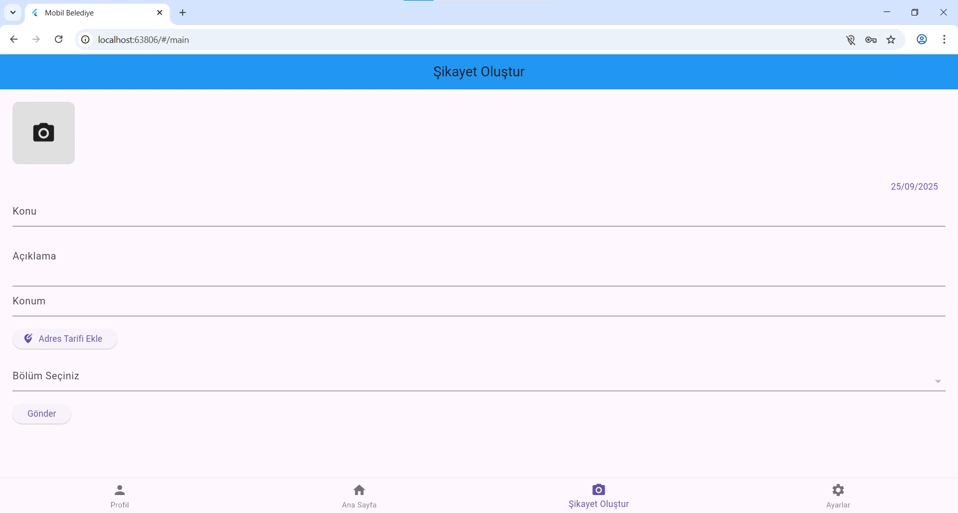
Task: Reload the current page
Action: (58, 39)
